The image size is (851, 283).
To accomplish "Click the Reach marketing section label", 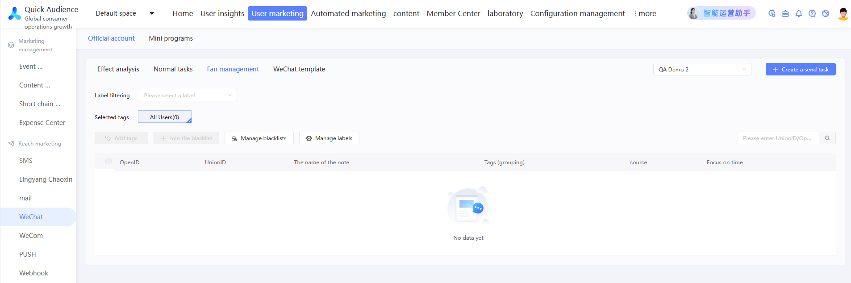I will pyautogui.click(x=40, y=144).
